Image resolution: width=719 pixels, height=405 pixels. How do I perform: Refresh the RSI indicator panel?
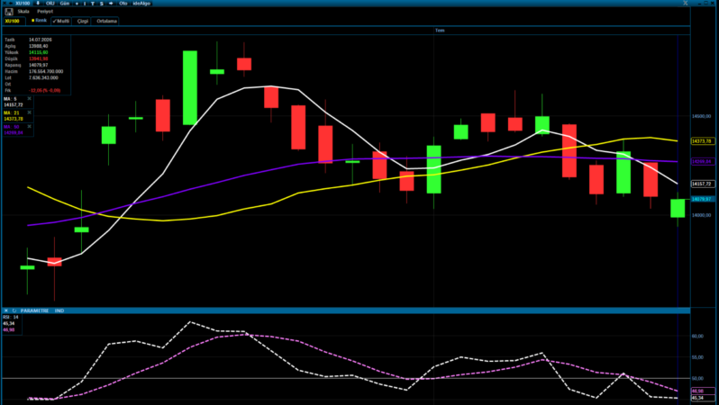(x=14, y=310)
